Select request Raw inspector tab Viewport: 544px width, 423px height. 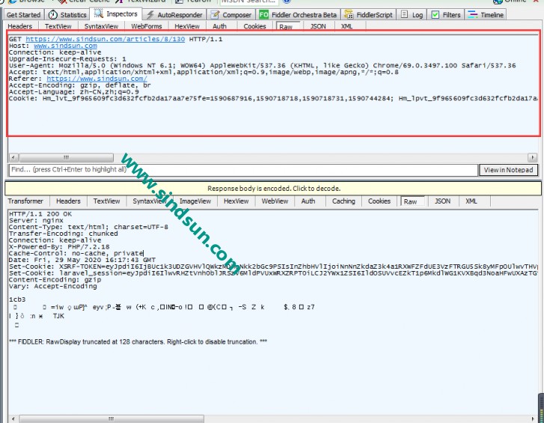[x=286, y=27]
